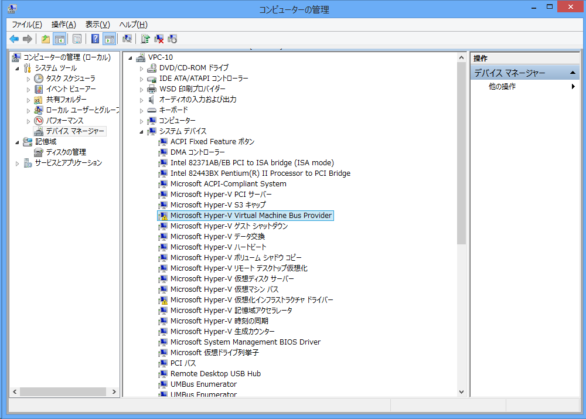Image resolution: width=586 pixels, height=419 pixels.
Task: Click the サービスとアプリケーション icon
Action: [28, 163]
